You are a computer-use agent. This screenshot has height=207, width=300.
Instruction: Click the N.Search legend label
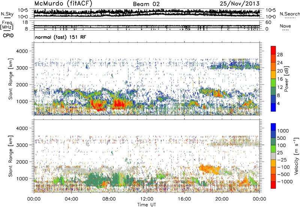coord(289,14)
